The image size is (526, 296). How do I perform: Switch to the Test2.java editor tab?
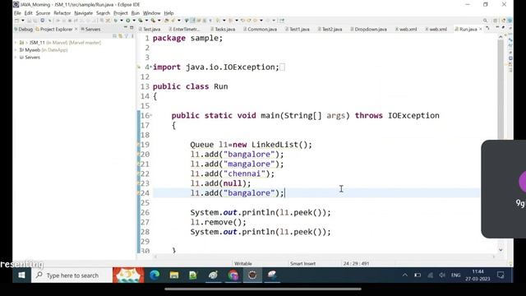(330, 30)
